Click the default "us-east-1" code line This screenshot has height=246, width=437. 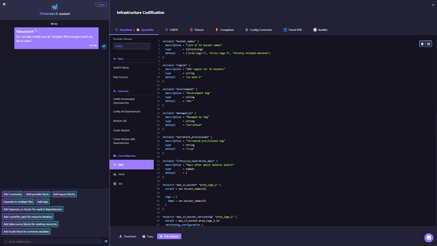(184, 77)
